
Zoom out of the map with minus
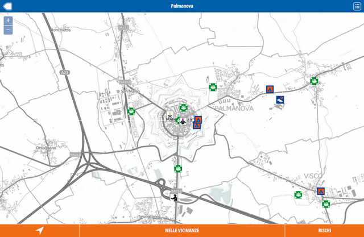coord(8,30)
